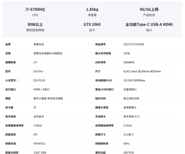Click the brand value 普惠优品
Screen dimensions: 185x154
pos(39,44)
